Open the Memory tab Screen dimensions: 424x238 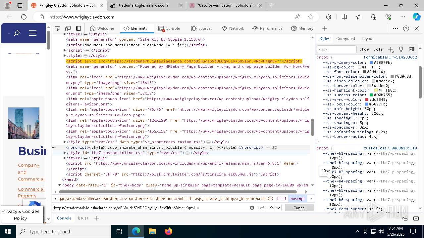tap(302, 28)
